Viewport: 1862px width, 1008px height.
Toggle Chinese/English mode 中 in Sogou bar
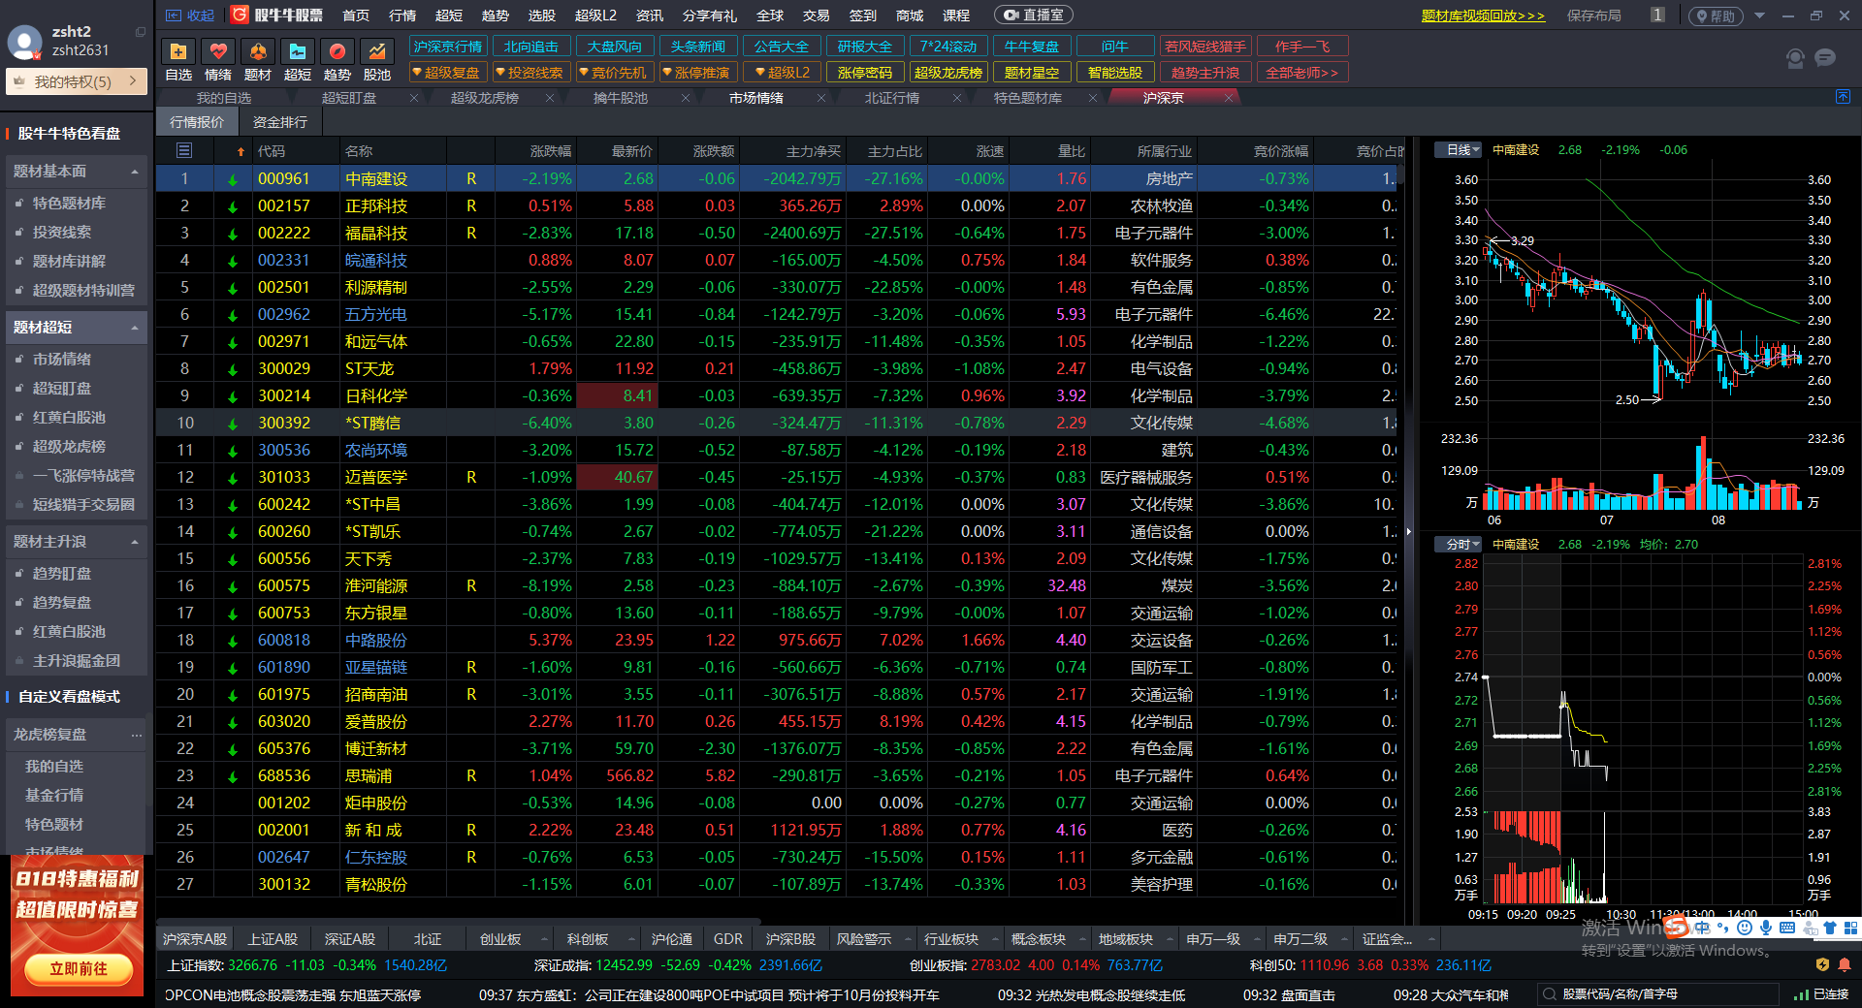(1702, 928)
